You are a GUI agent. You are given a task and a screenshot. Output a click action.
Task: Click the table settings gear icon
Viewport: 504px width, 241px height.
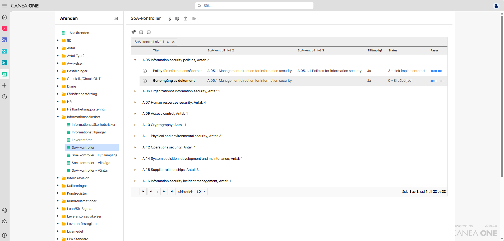pyautogui.click(x=169, y=18)
